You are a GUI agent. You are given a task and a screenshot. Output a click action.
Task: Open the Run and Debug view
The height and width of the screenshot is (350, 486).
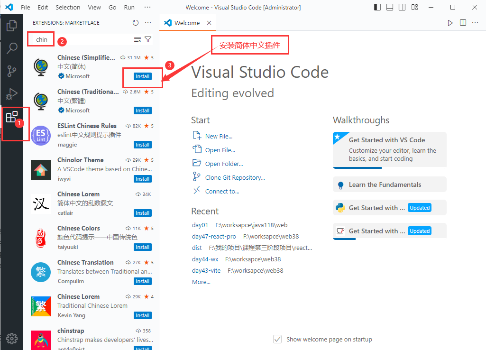[x=12, y=94]
